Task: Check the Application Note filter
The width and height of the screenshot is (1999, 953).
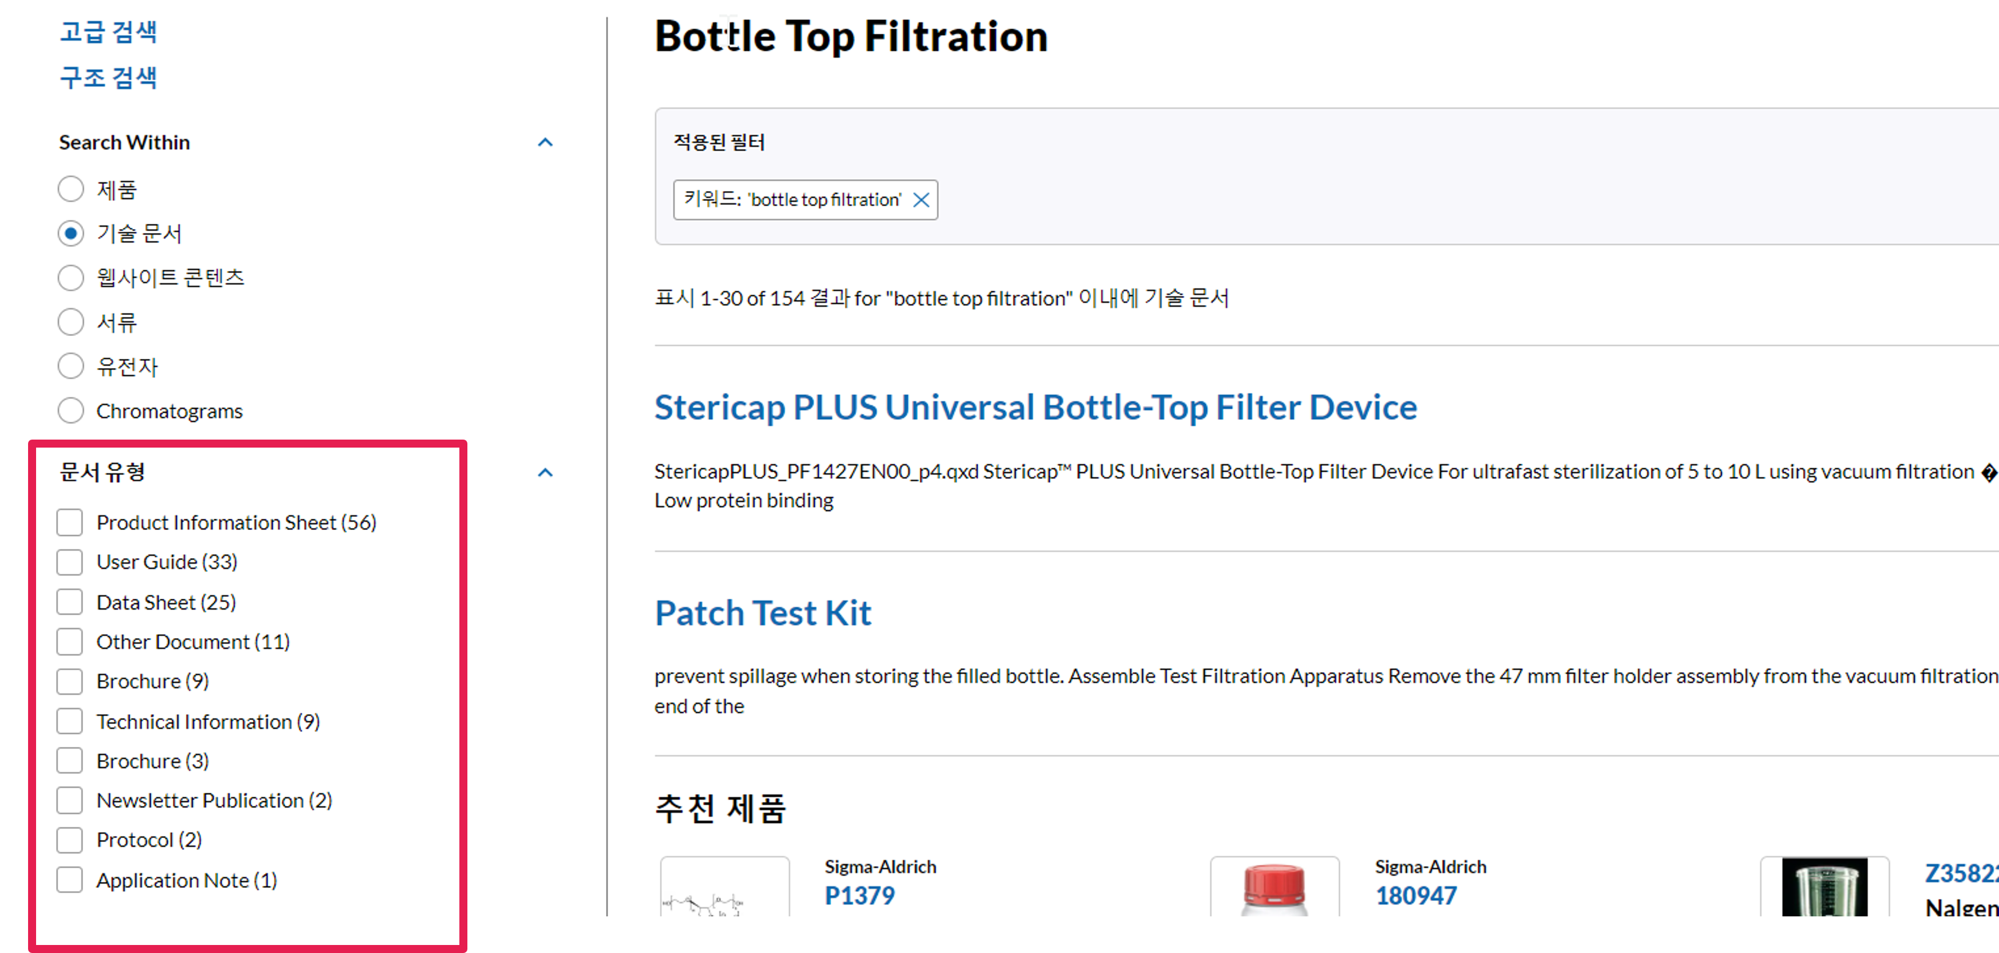Action: coord(70,880)
